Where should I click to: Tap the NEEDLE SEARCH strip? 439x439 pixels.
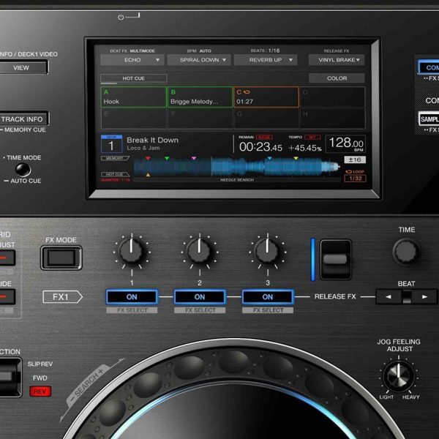pyautogui.click(x=237, y=180)
